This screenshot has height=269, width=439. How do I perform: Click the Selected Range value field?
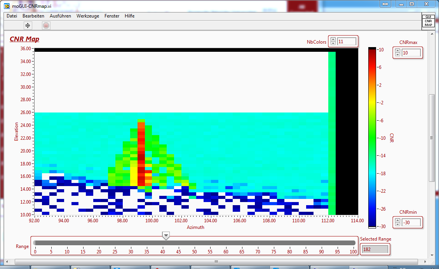pos(375,249)
